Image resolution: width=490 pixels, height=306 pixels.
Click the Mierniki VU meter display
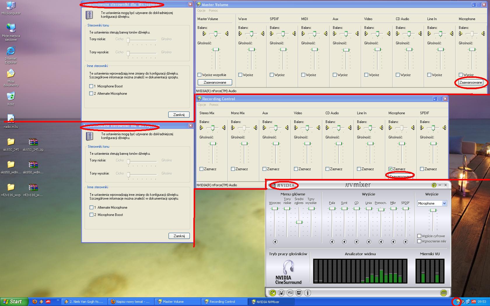430,271
